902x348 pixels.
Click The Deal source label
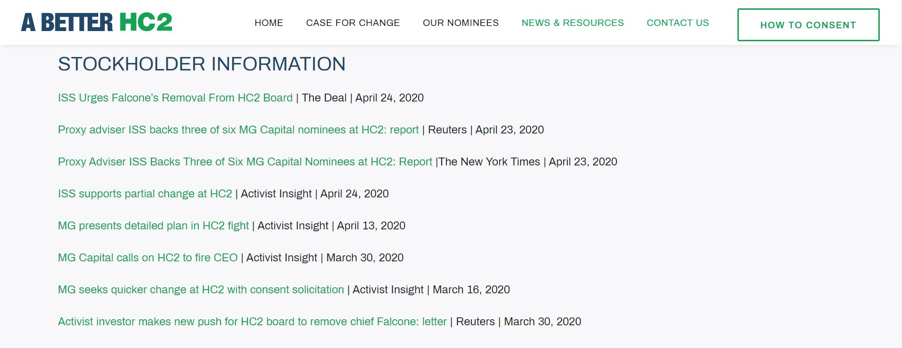pos(324,98)
